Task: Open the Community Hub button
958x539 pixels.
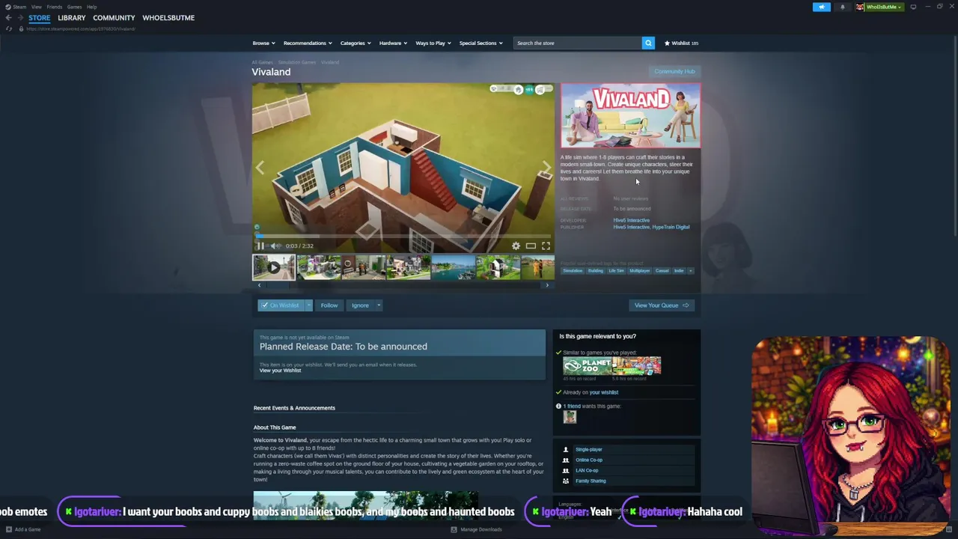Action: pyautogui.click(x=674, y=71)
